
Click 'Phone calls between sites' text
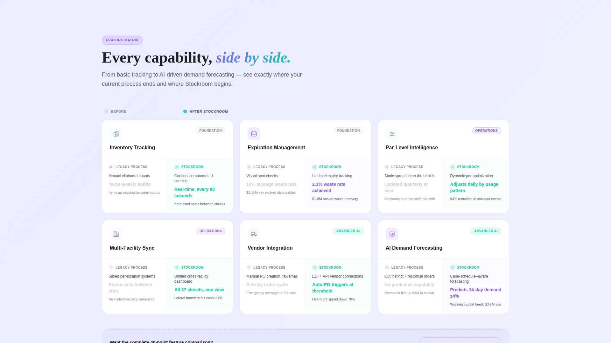point(130,288)
